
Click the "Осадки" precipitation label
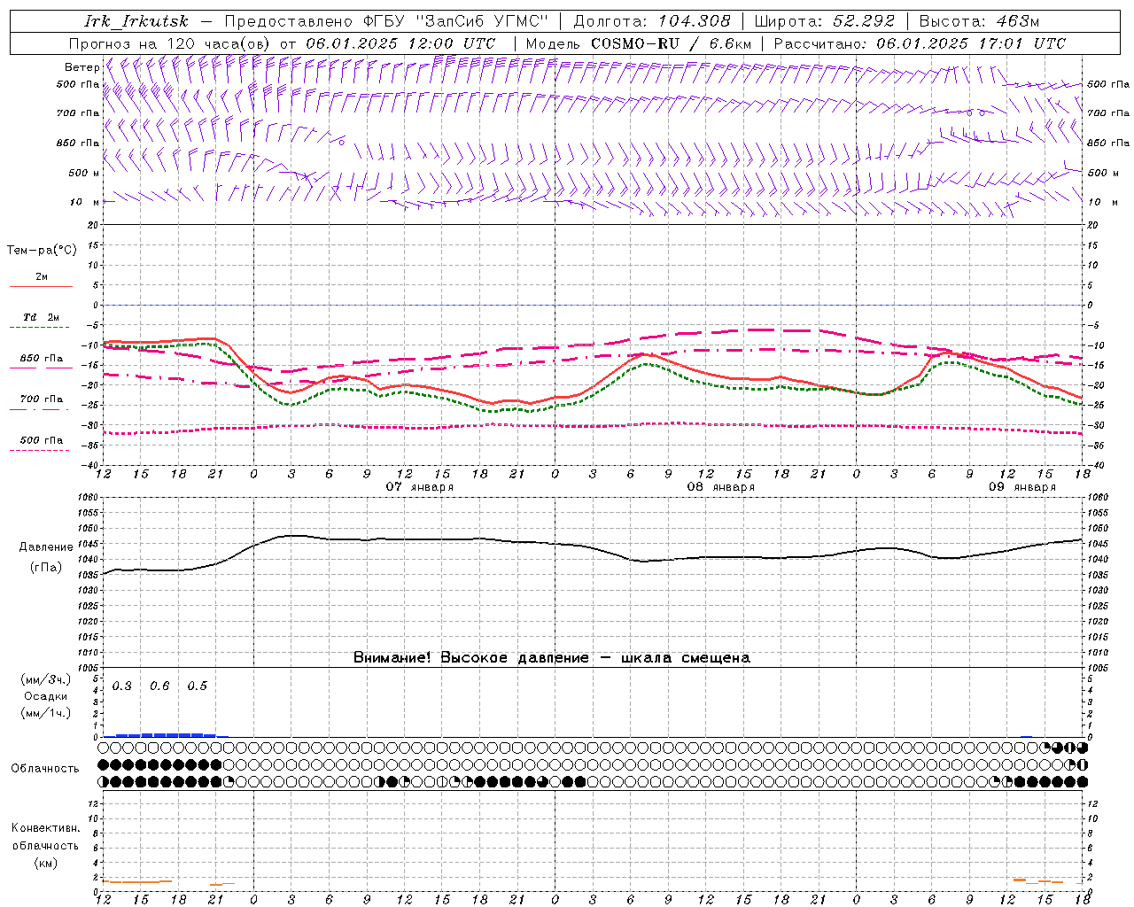(x=46, y=696)
